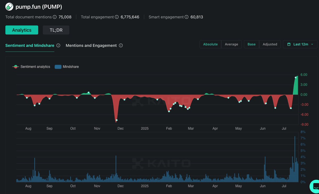Click the early-June mindshare spike bar
The image size is (319, 194).
(265, 169)
